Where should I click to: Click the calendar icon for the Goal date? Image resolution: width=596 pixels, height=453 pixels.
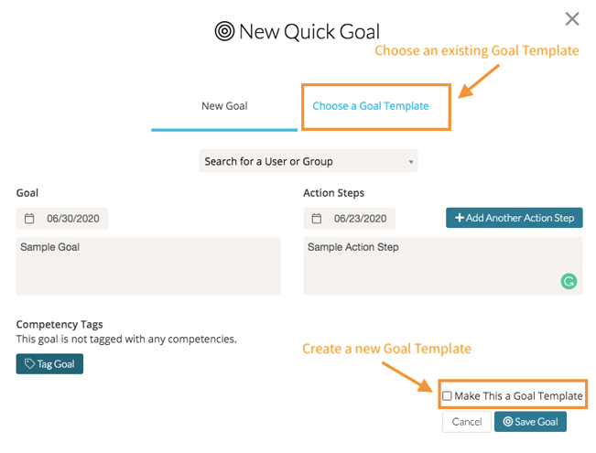[29, 219]
